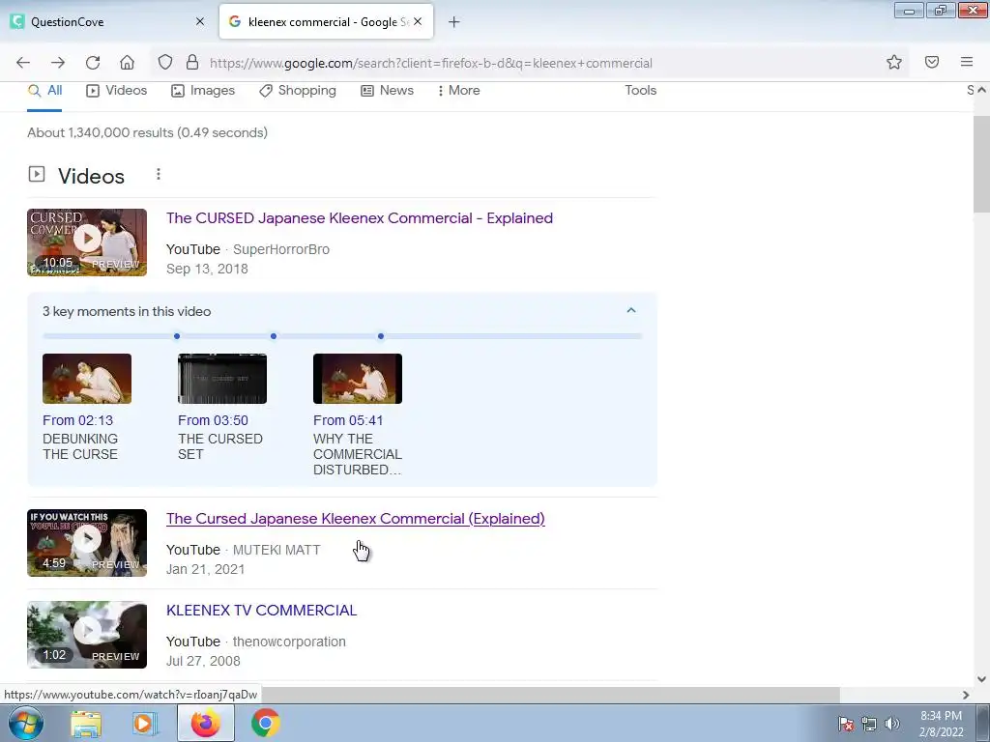The height and width of the screenshot is (742, 990).
Task: Jump to first key moment timeline dot
Action: click(177, 336)
